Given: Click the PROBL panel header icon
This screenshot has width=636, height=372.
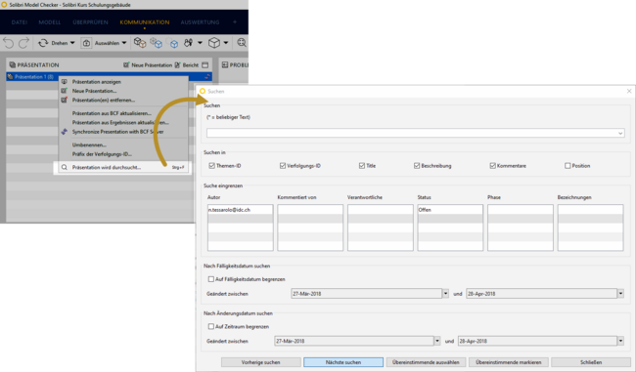Looking at the screenshot, I should tap(225, 64).
